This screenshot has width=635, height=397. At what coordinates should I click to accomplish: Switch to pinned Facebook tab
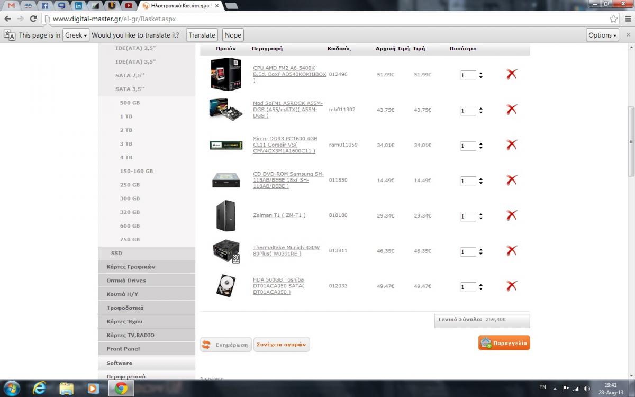click(46, 6)
